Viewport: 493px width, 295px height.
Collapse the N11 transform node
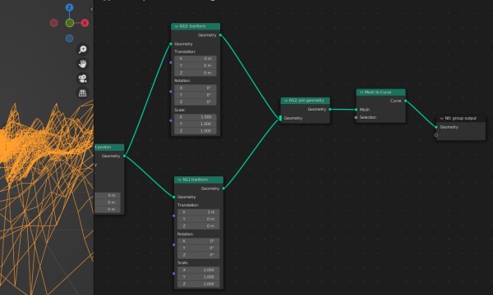click(179, 179)
